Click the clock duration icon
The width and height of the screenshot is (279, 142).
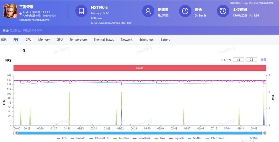tap(185, 11)
